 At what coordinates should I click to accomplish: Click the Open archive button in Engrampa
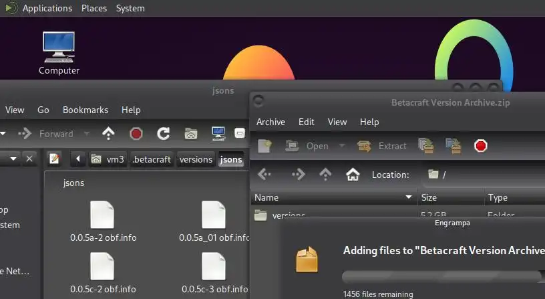[x=307, y=146]
